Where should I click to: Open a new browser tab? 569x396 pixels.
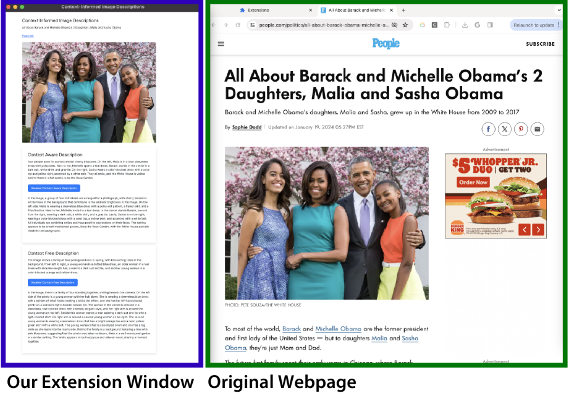403,10
